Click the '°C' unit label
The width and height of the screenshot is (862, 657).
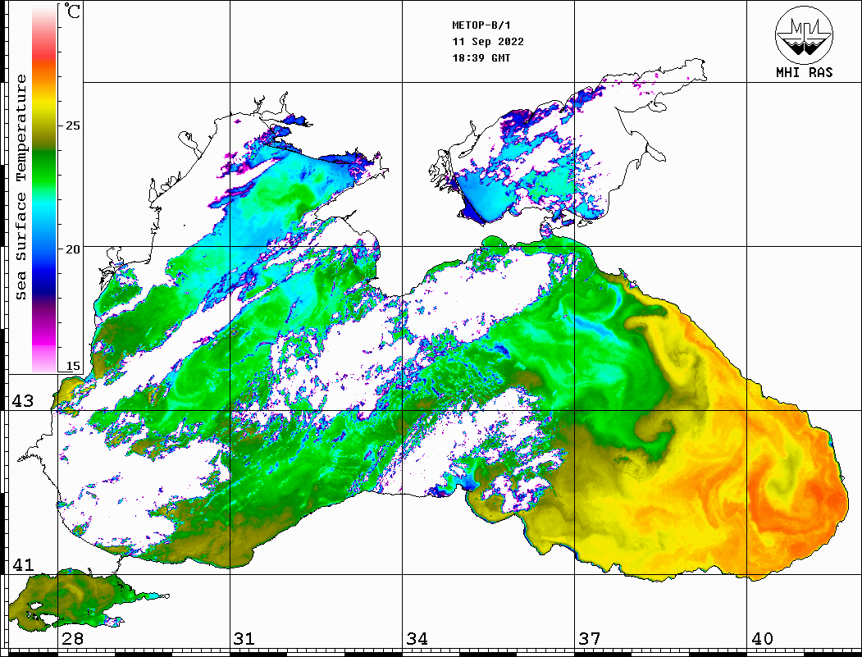[x=71, y=11]
